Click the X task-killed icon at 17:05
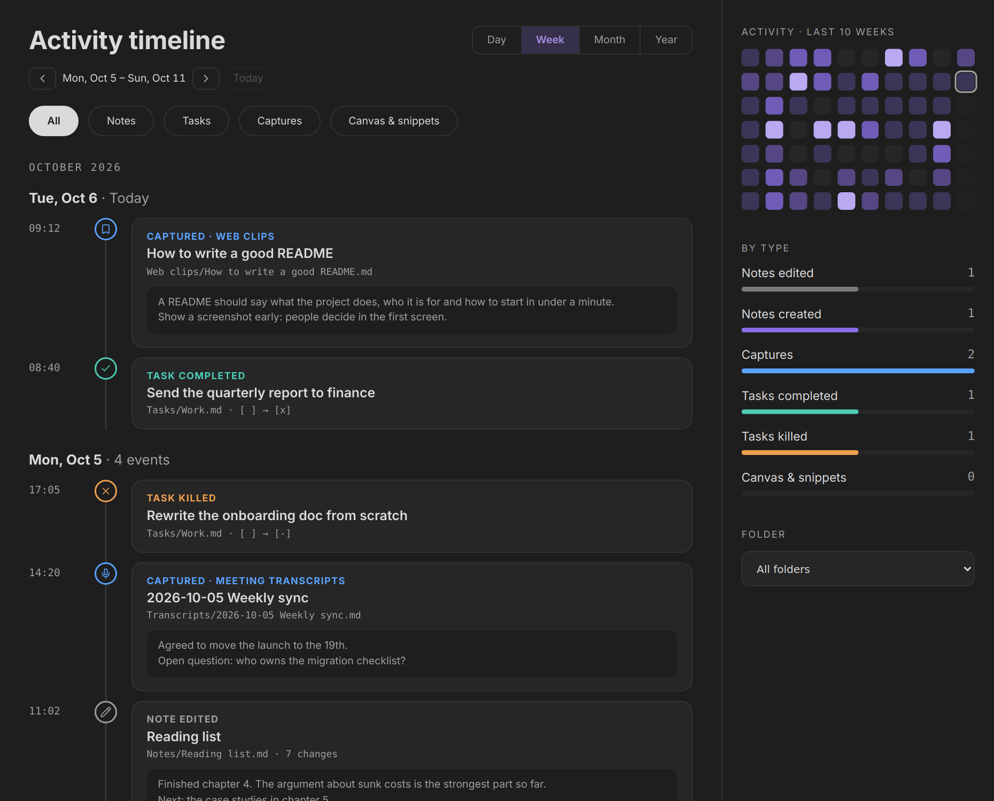Viewport: 994px width, 801px height. 106,491
